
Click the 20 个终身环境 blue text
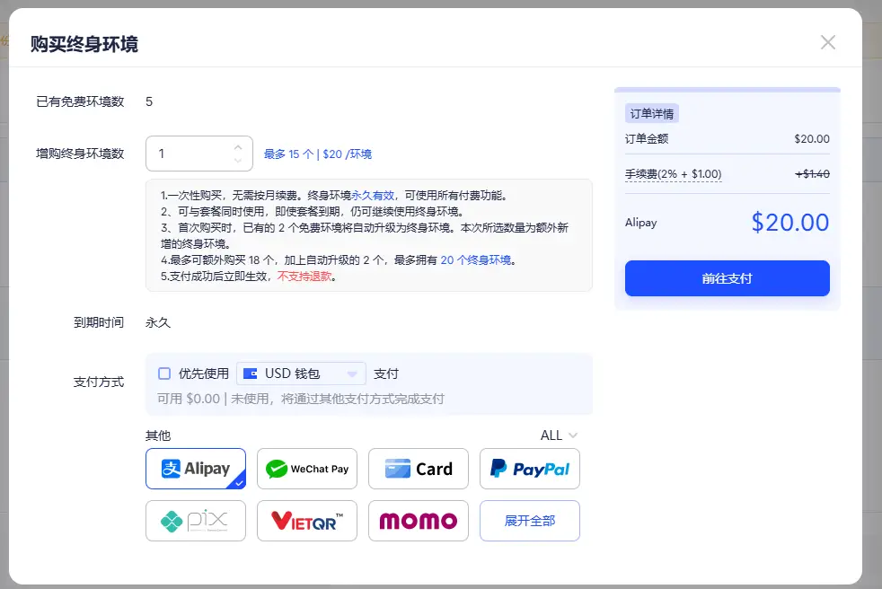coord(476,259)
